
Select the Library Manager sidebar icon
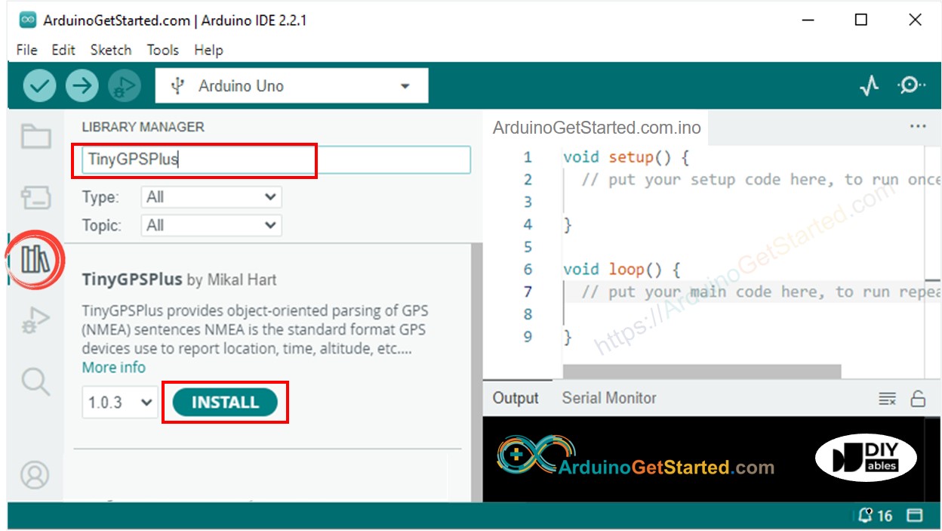click(x=35, y=258)
